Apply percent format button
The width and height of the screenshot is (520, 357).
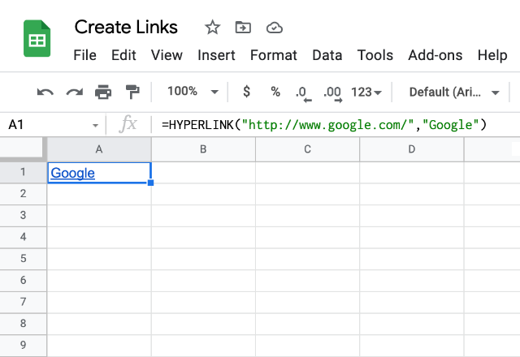pos(275,92)
